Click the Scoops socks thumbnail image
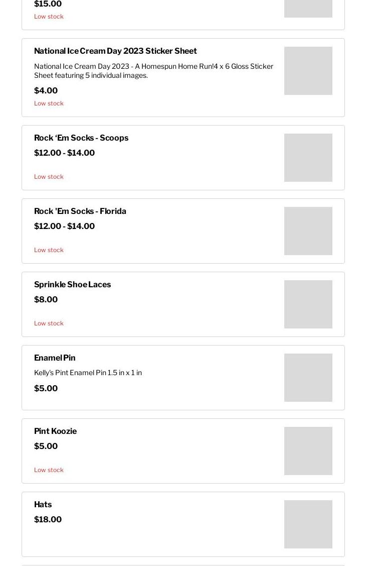 pos(308,158)
